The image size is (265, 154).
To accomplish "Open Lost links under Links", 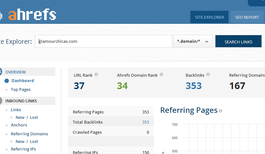I will pos(34,118).
